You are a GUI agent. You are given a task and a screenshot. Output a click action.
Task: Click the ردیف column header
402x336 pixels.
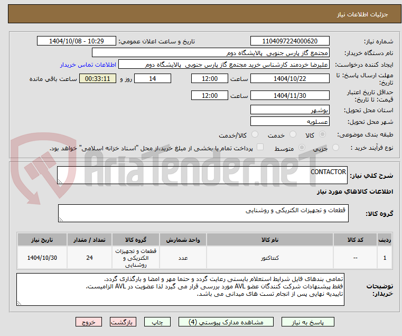click(x=385, y=240)
